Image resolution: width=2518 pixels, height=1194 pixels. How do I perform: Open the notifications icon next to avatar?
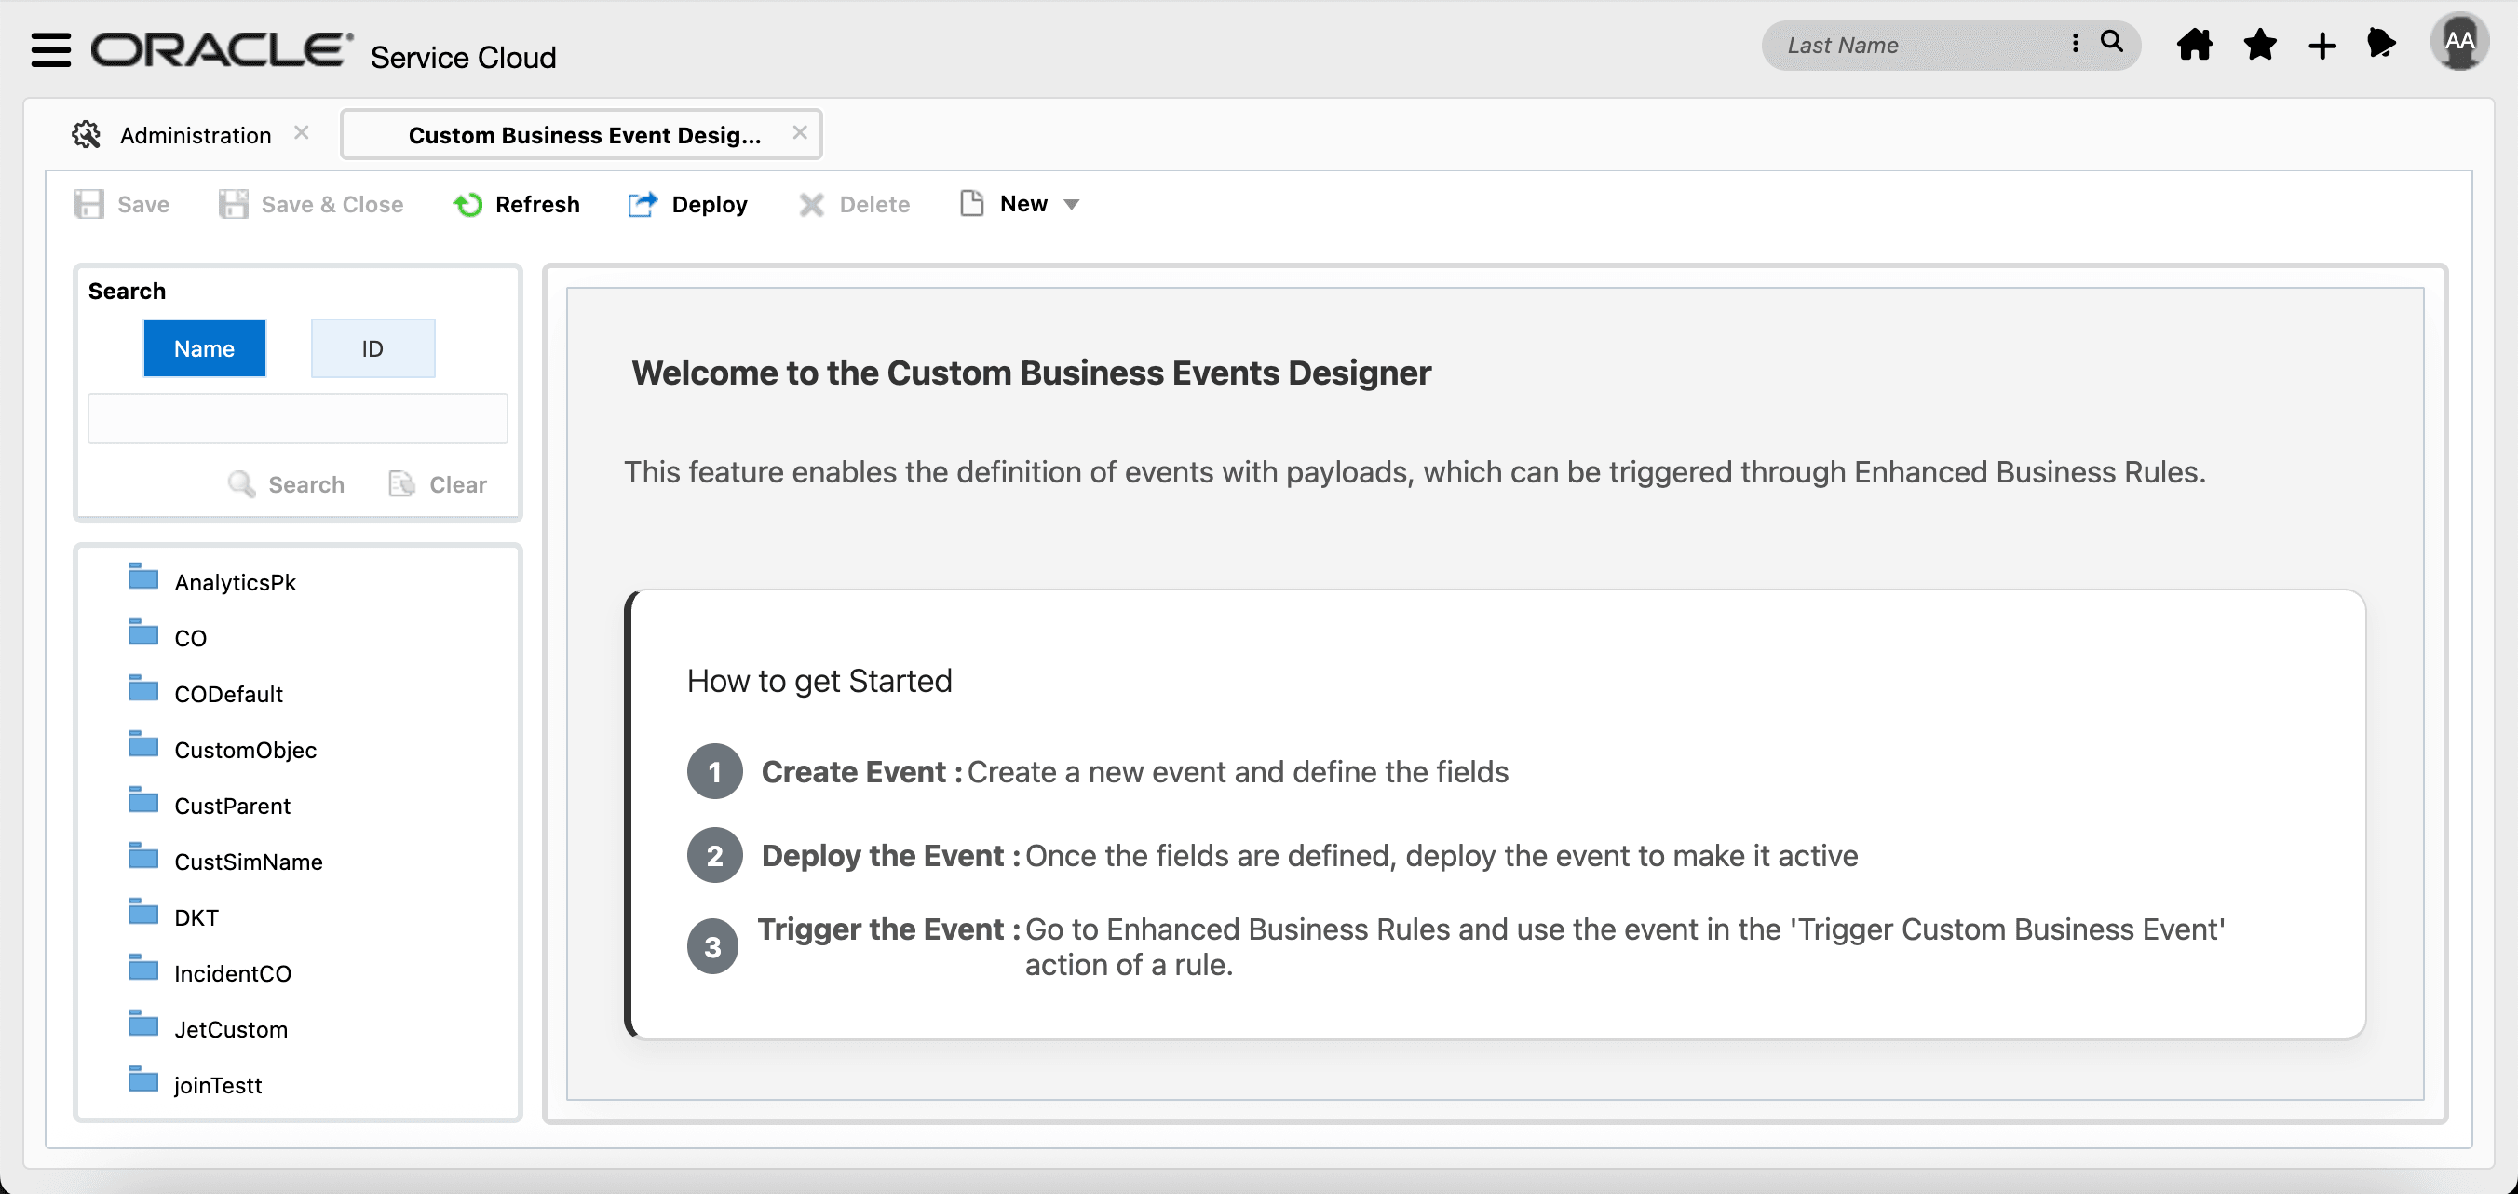coord(2381,44)
